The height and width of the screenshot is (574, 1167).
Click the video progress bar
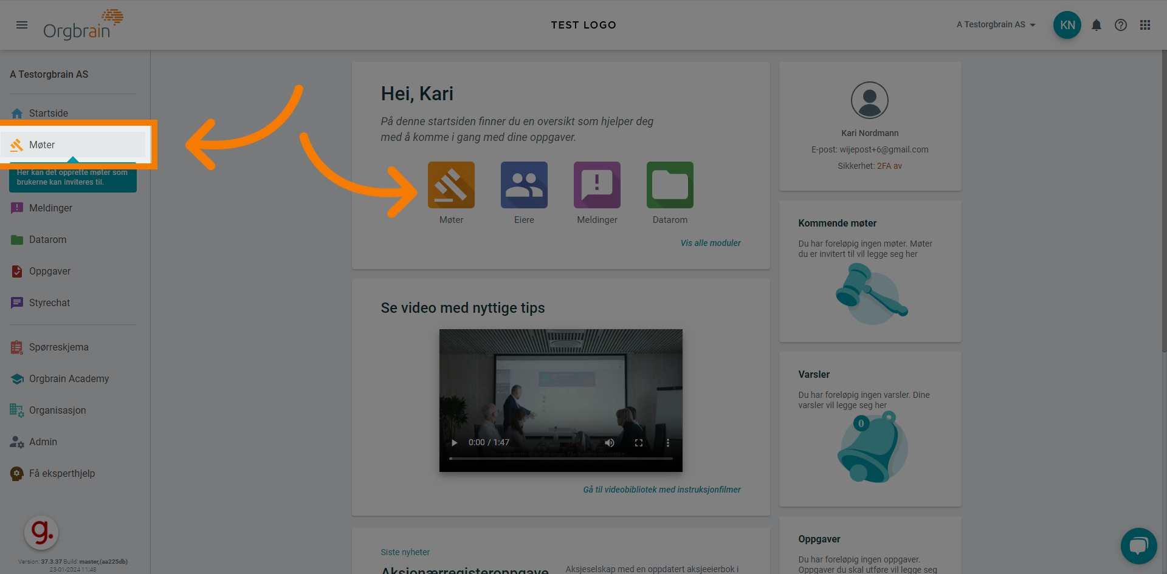pos(560,459)
